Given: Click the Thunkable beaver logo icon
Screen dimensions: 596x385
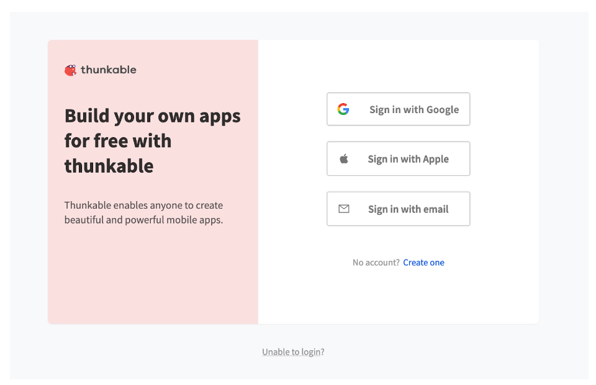Looking at the screenshot, I should click(x=70, y=70).
